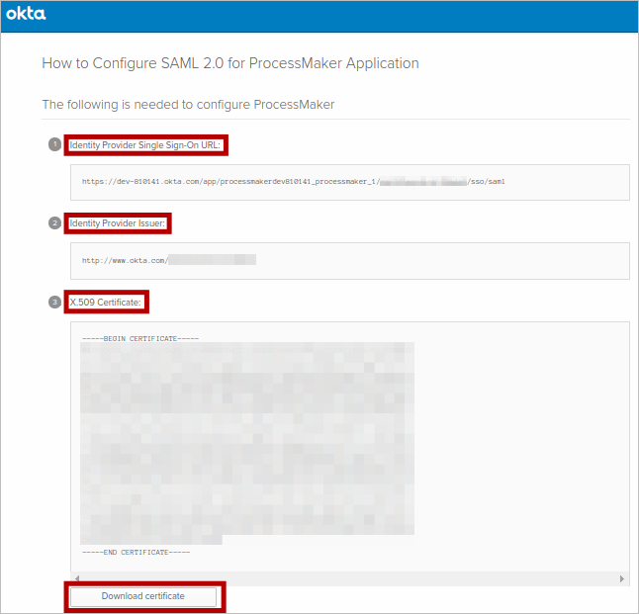The width and height of the screenshot is (639, 614).
Task: Click the '/sso/saml' end of the URL
Action: pos(487,182)
